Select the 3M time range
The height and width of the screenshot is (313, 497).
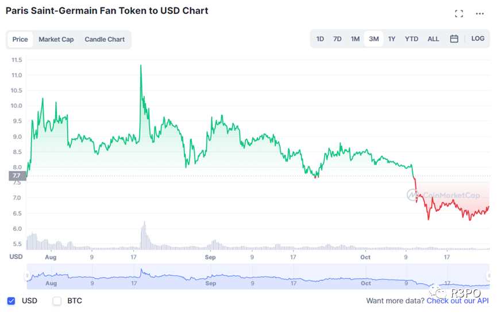pos(373,39)
